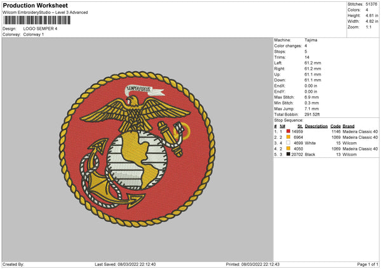381x269 pixels.
Task: Click the "White" thread description
Action: click(311, 143)
